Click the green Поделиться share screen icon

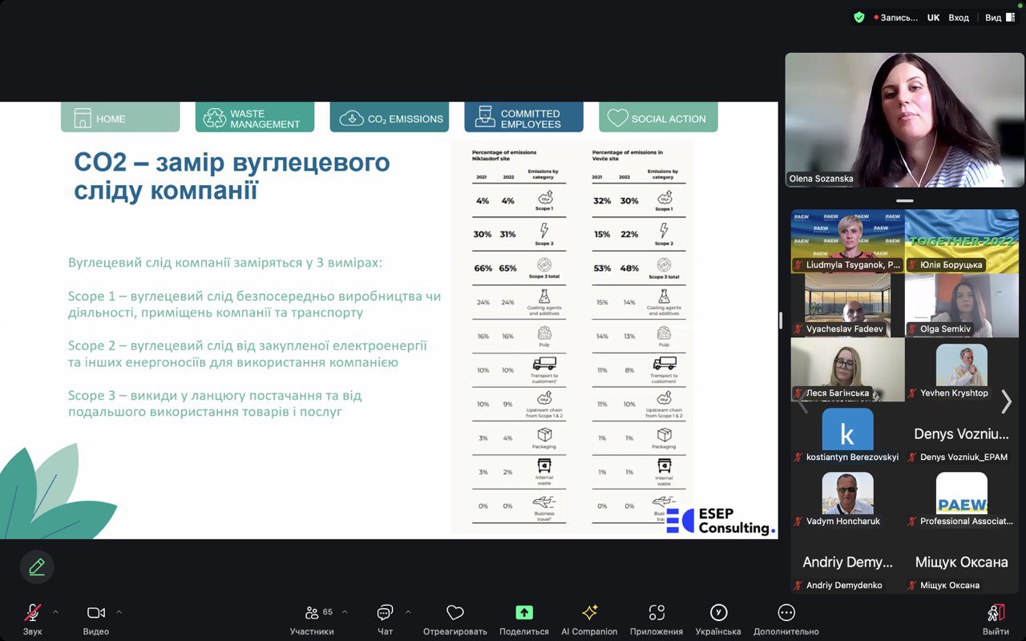click(524, 613)
